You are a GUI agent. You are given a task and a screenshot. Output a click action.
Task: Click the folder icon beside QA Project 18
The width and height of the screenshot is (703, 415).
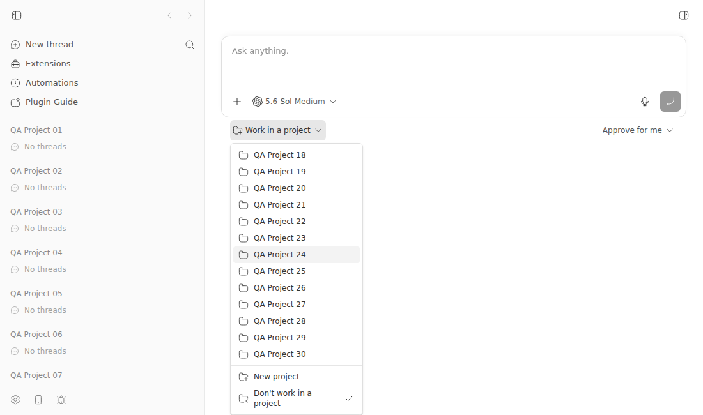coord(243,155)
